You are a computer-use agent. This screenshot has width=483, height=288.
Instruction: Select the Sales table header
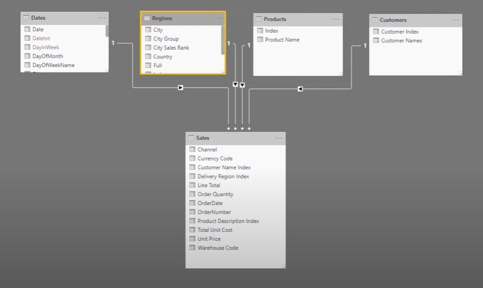click(x=235, y=138)
